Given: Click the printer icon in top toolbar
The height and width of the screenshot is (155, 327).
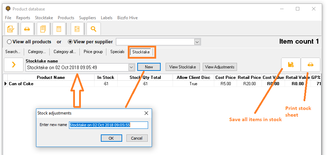Looking at the screenshot, I should (27, 29).
